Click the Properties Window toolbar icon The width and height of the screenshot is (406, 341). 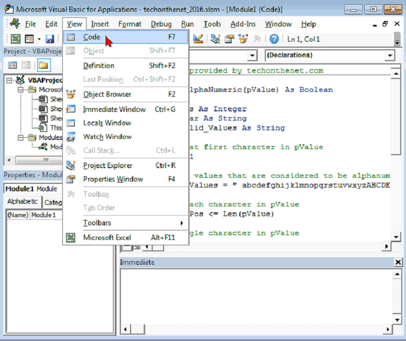point(229,39)
